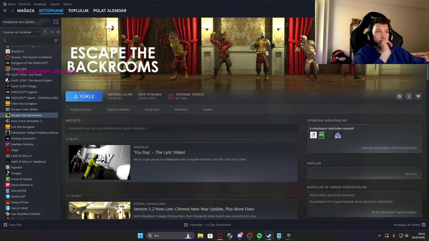Open the 'You Day' lyric video thumbnail
Viewport: 429px width, 241px height.
tap(100, 162)
